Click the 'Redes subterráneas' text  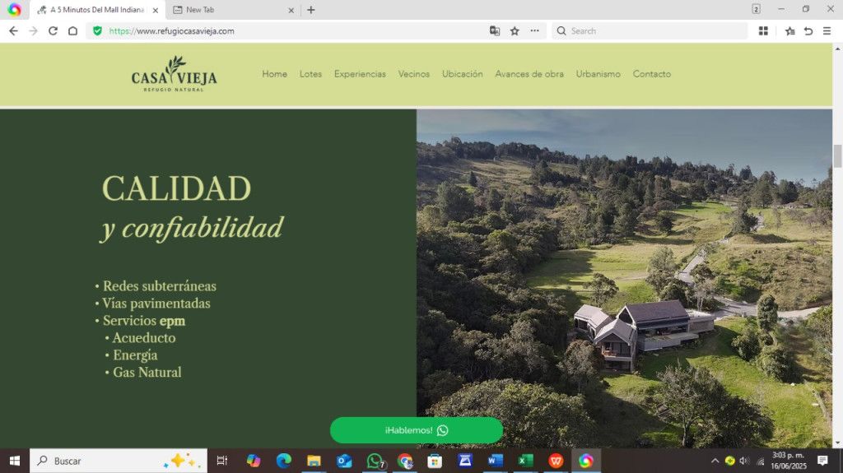click(160, 286)
